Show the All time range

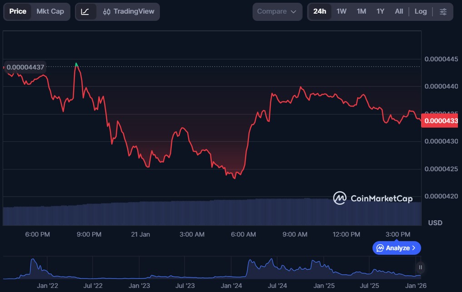pyautogui.click(x=399, y=11)
